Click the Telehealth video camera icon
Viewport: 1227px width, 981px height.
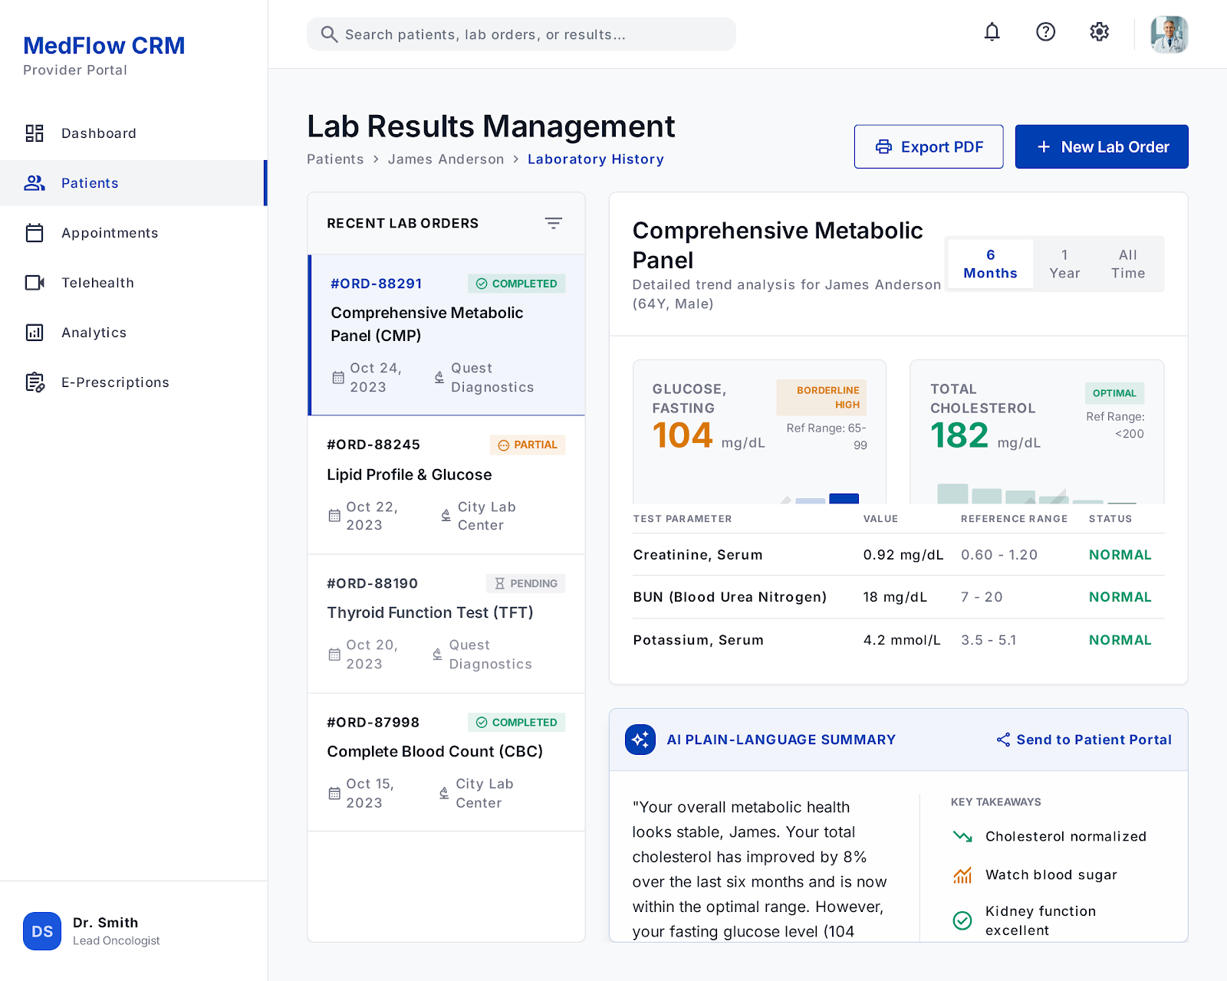pos(35,283)
